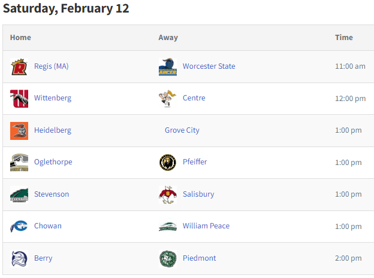Image resolution: width=374 pixels, height=278 pixels.
Task: Click the Worcester State Lancers logo
Action: point(168,67)
